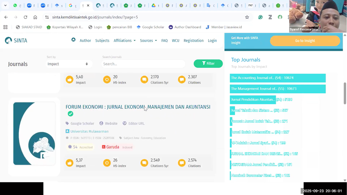Bookmark this page with the star icon

(247, 17)
